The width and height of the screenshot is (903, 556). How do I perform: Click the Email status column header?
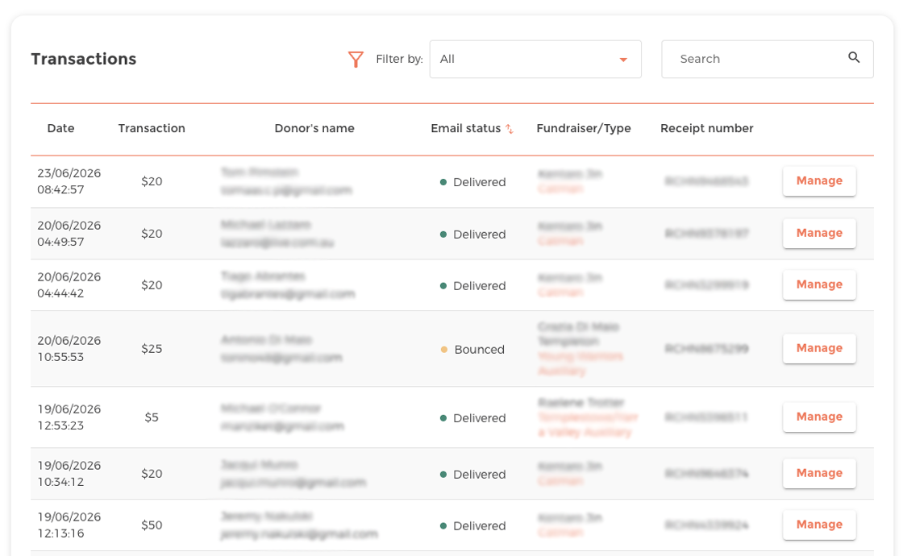(465, 128)
